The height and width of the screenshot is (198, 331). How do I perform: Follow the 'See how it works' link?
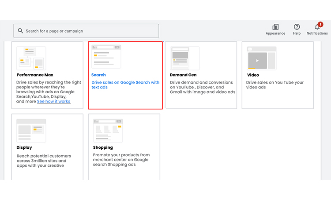[x=53, y=101]
